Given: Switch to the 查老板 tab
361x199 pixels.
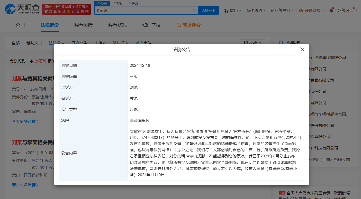Looking at the screenshot, I should (118, 3).
